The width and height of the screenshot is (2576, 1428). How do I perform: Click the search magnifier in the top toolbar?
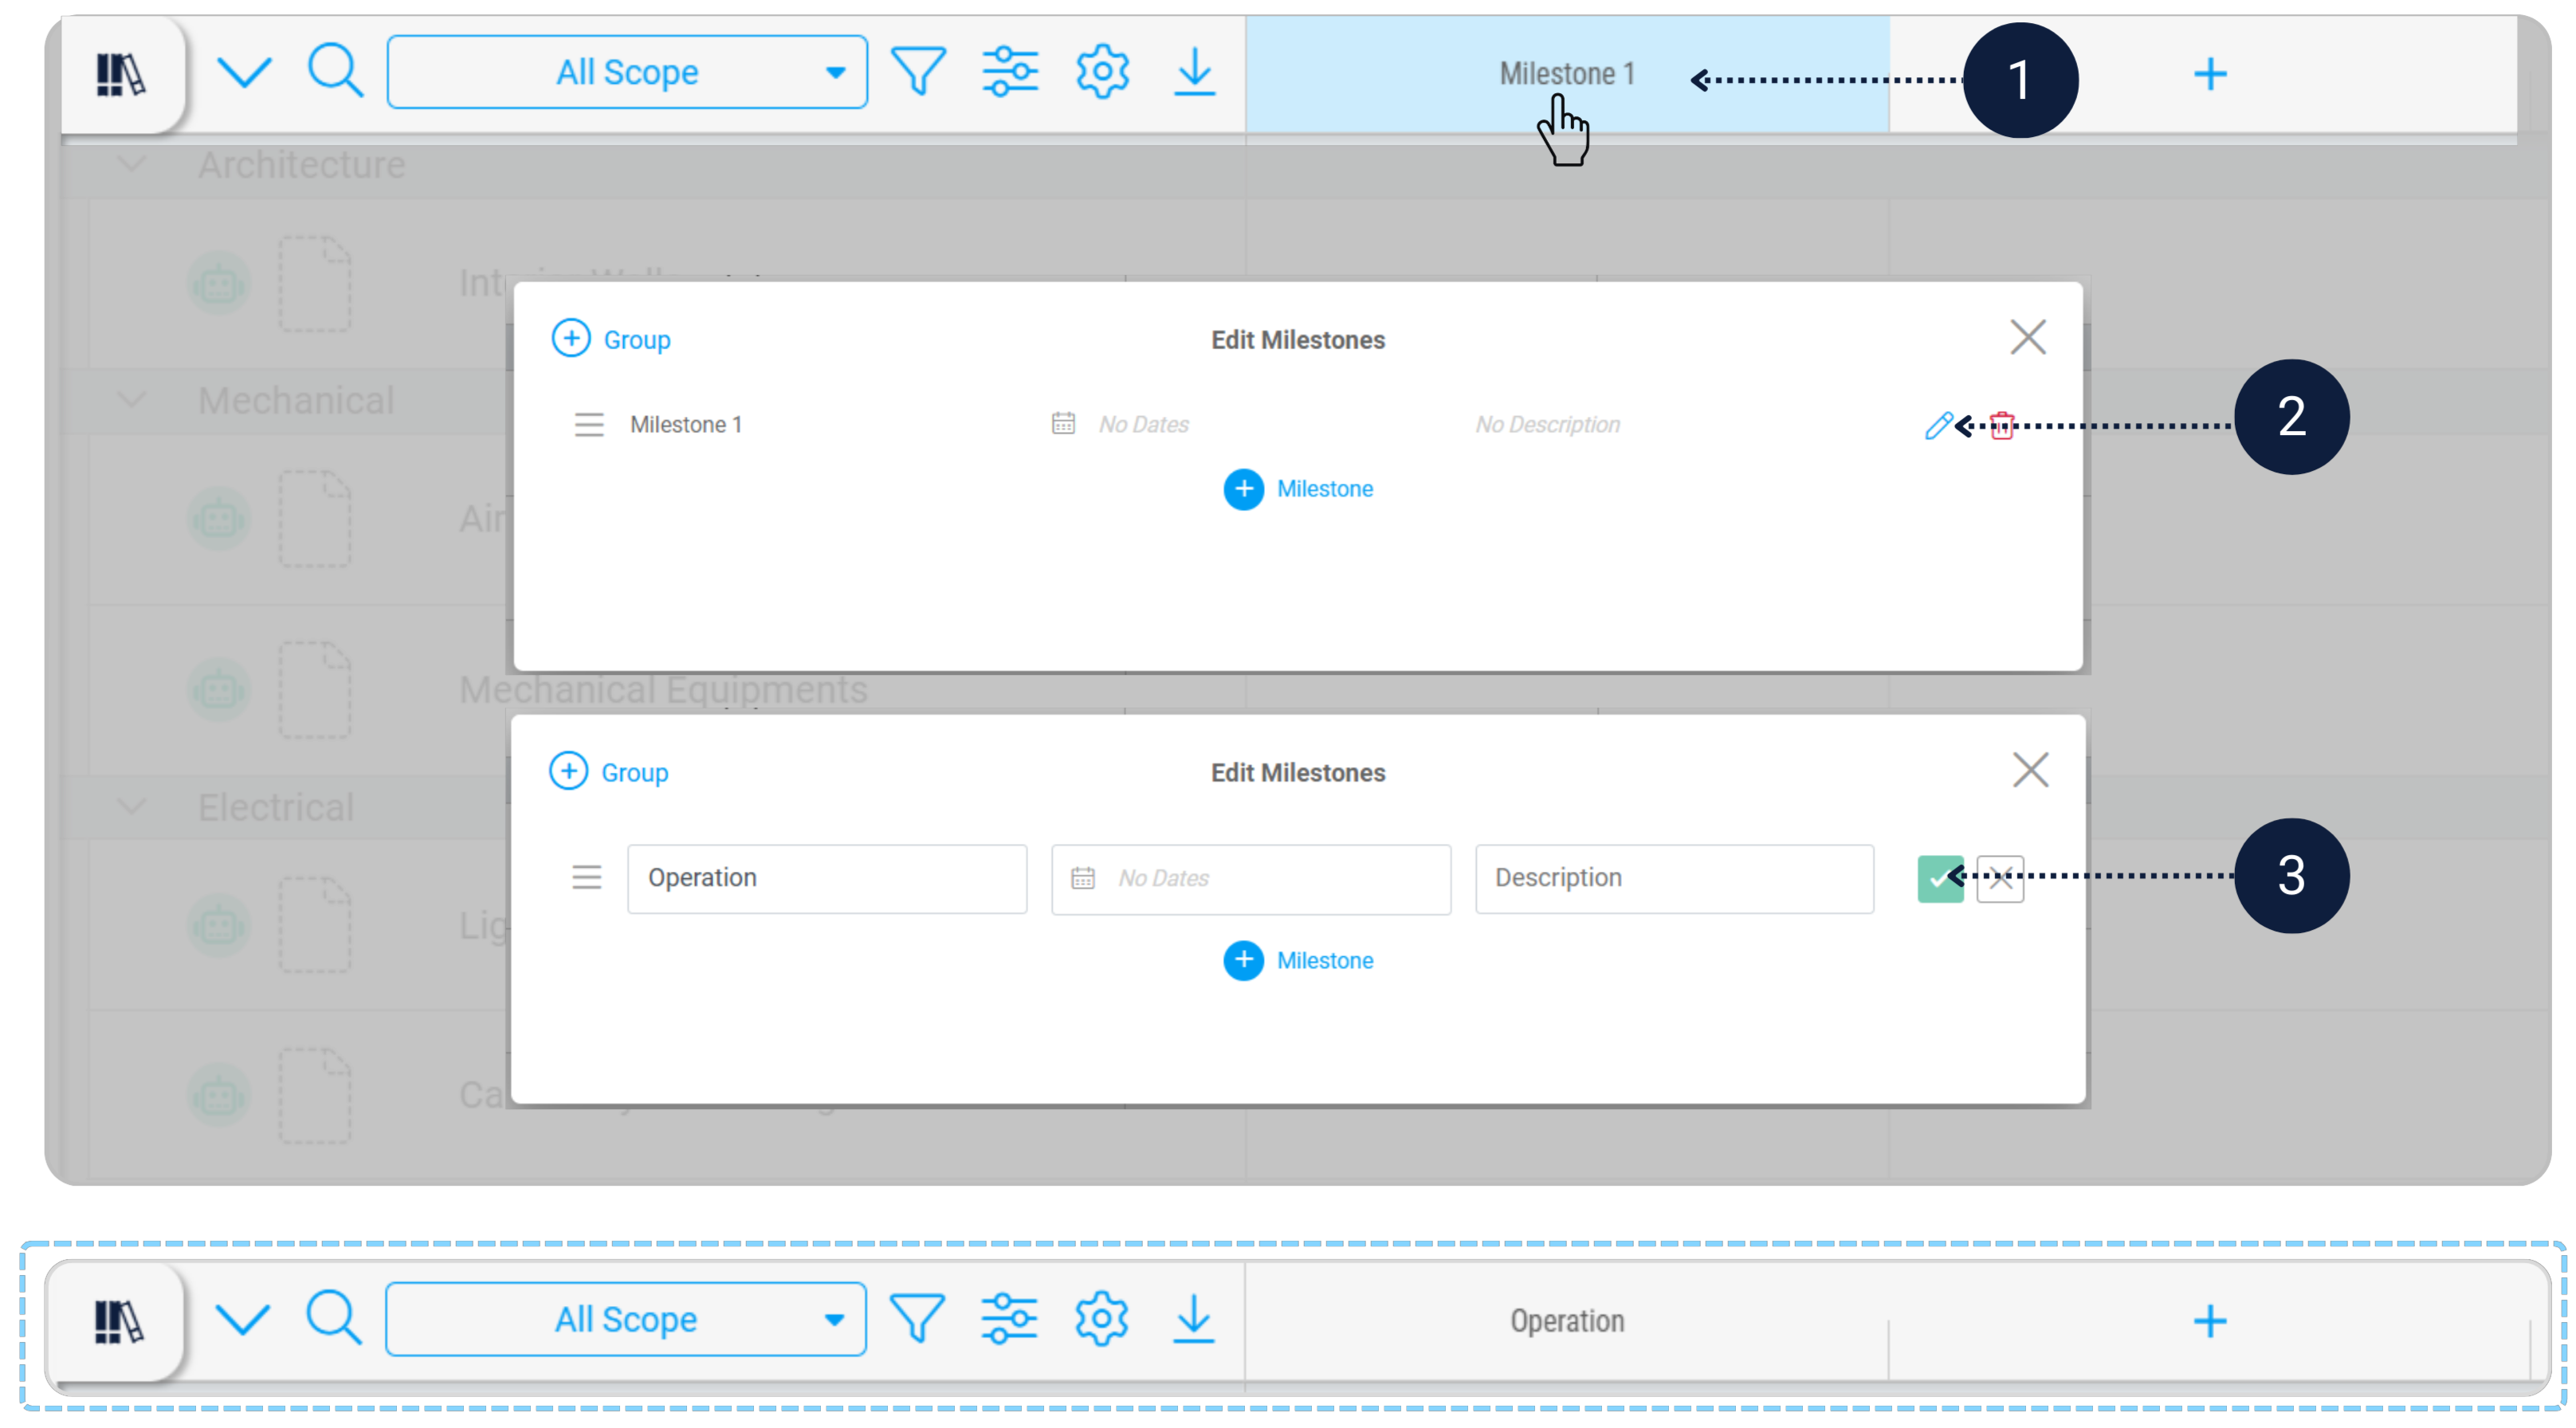click(x=334, y=70)
